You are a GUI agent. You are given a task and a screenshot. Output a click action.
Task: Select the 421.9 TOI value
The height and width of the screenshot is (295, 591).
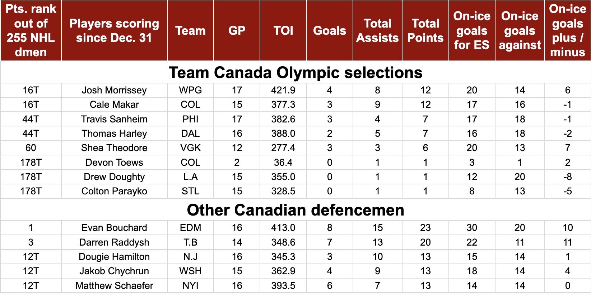click(x=283, y=90)
